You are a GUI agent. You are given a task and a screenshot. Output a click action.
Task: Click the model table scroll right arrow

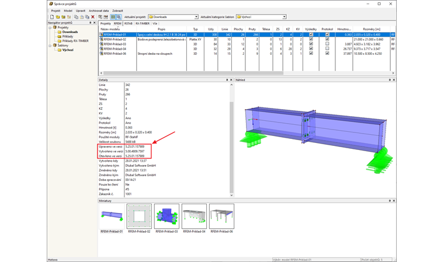point(393,73)
